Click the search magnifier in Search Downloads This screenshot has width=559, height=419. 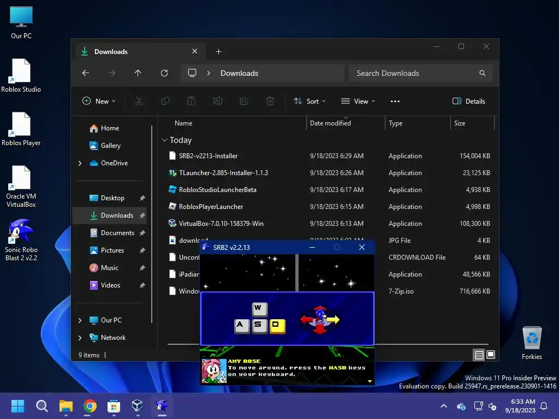tap(483, 73)
